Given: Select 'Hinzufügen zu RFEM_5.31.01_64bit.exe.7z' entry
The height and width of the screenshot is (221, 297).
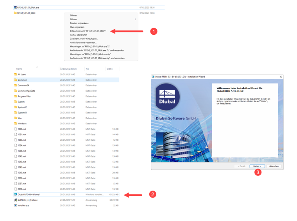Looking at the screenshot, I should point(90,46).
